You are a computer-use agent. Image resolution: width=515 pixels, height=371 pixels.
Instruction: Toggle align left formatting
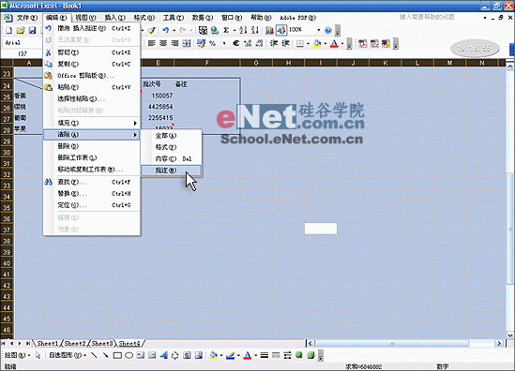tap(152, 43)
